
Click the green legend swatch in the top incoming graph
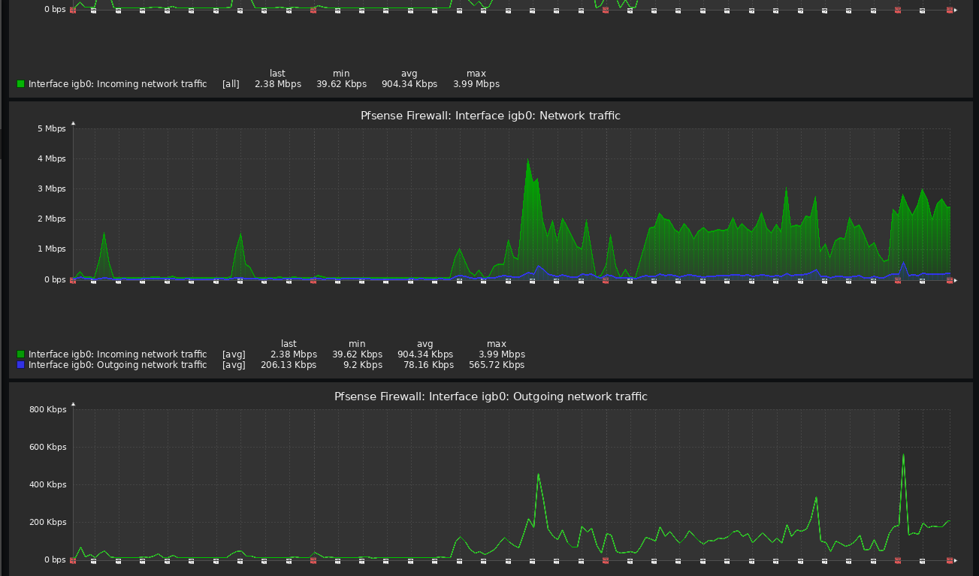tap(21, 84)
